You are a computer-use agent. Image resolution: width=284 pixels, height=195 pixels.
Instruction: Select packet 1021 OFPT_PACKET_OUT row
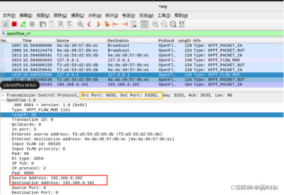[x=142, y=80]
